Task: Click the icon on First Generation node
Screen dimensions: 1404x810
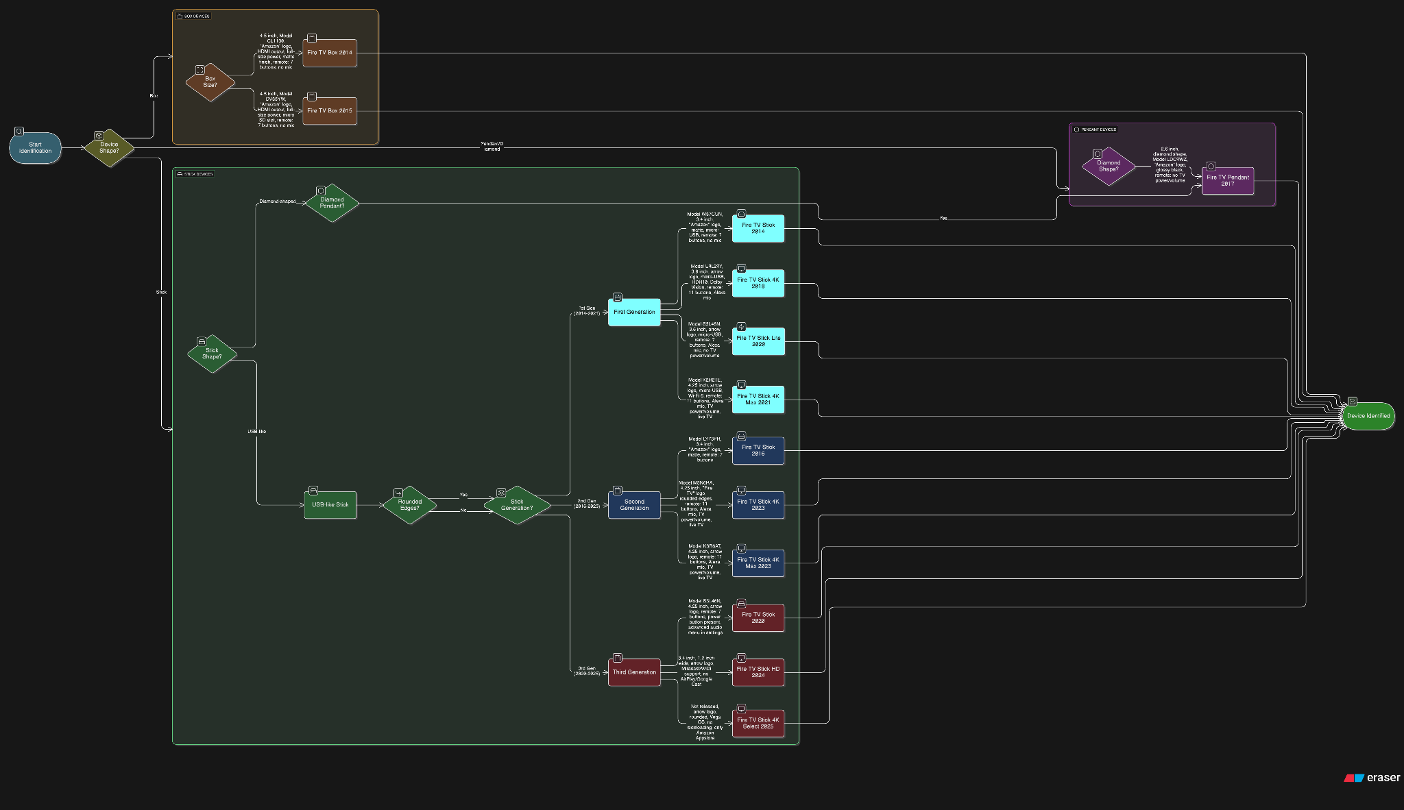Action: (x=618, y=297)
